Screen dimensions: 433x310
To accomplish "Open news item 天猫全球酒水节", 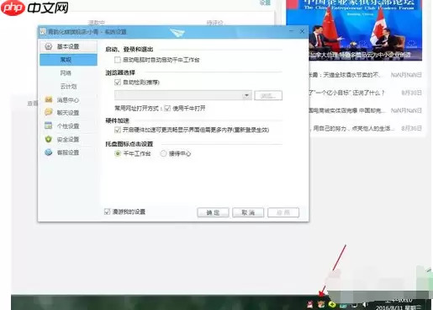I will pos(366,75).
